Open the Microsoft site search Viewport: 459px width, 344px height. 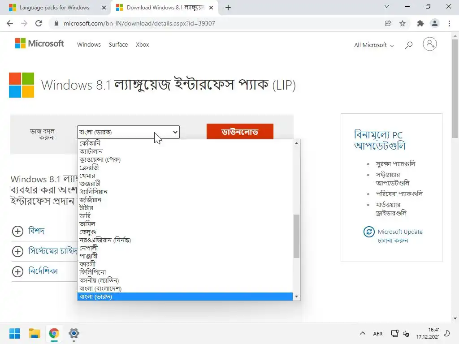coord(409,45)
